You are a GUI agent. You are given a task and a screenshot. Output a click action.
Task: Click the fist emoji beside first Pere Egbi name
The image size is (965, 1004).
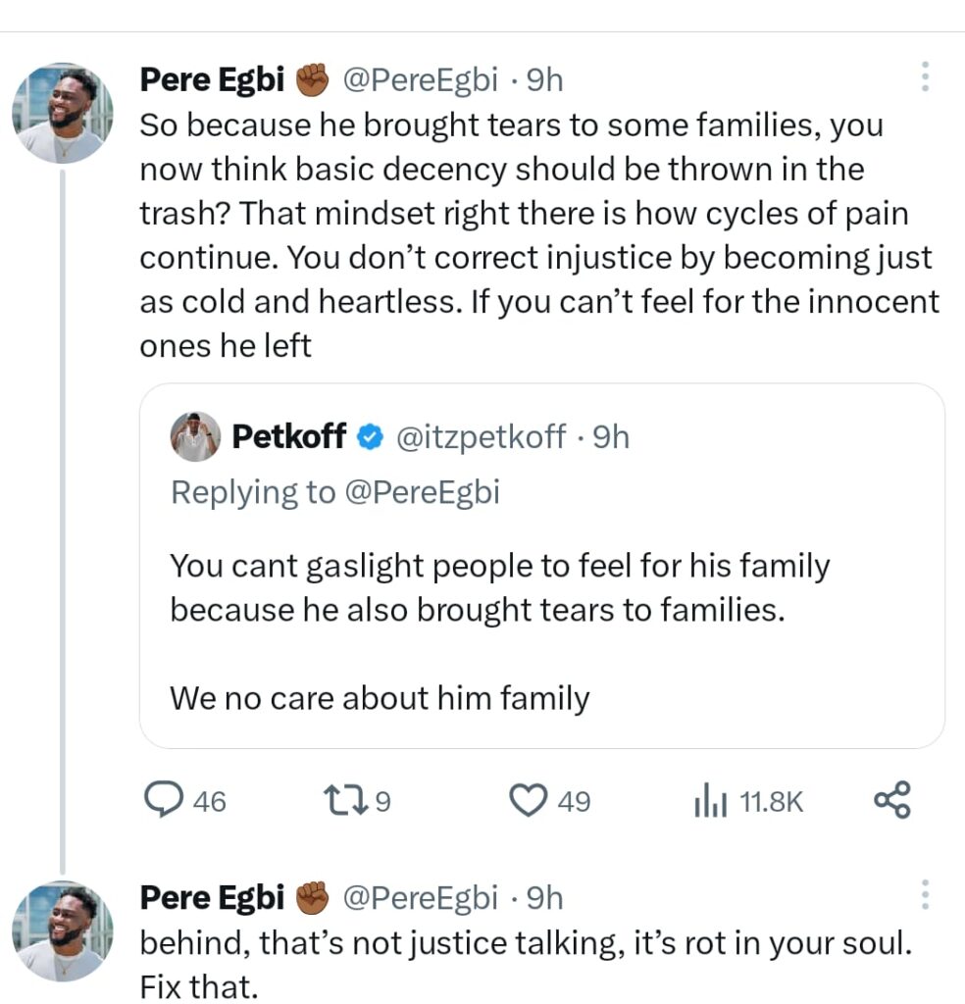[312, 80]
